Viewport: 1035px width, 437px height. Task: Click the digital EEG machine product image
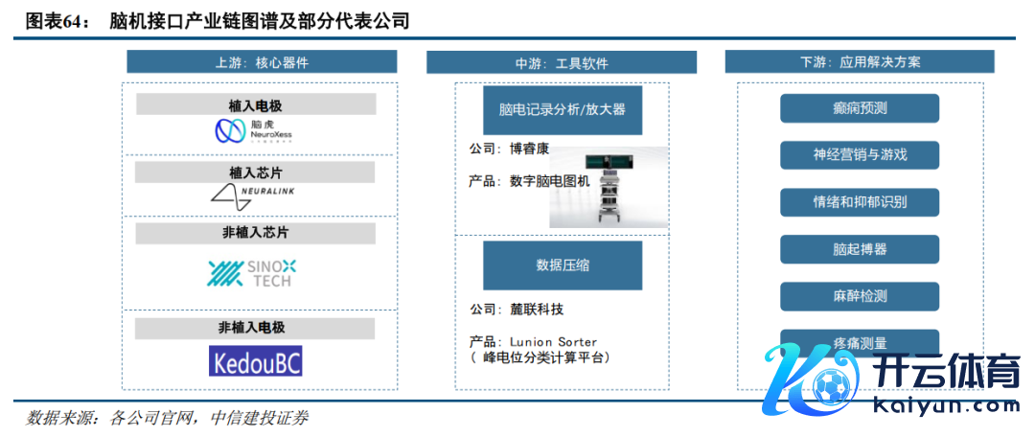click(608, 187)
